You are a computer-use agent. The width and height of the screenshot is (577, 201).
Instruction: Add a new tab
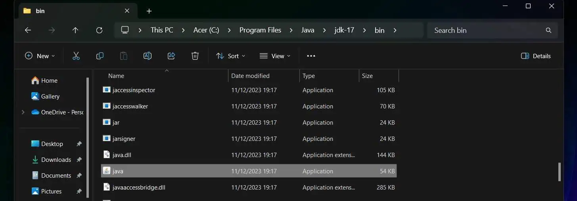[149, 11]
